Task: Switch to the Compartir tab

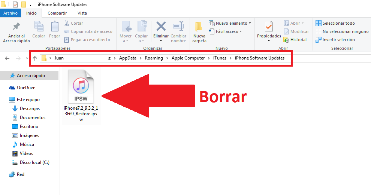Action: pos(57,13)
